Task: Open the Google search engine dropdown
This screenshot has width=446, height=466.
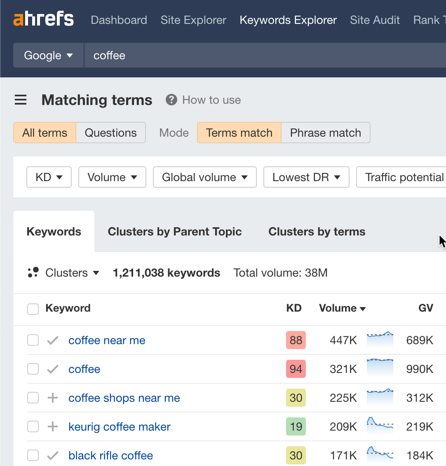Action: click(x=48, y=55)
